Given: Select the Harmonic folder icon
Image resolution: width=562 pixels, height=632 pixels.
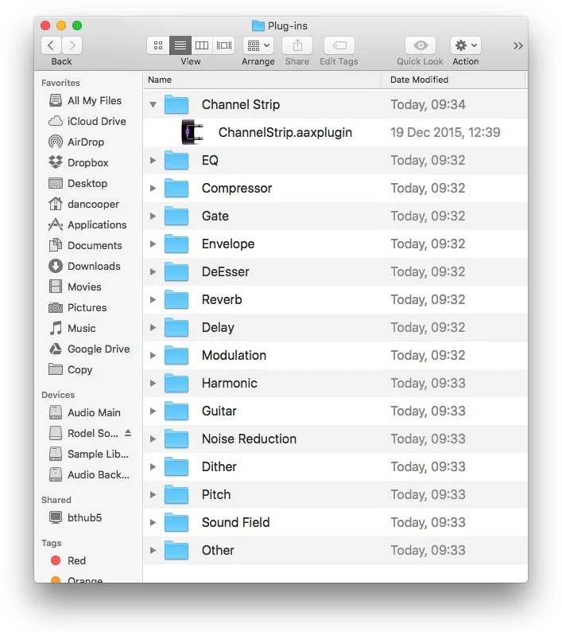Looking at the screenshot, I should point(176,383).
